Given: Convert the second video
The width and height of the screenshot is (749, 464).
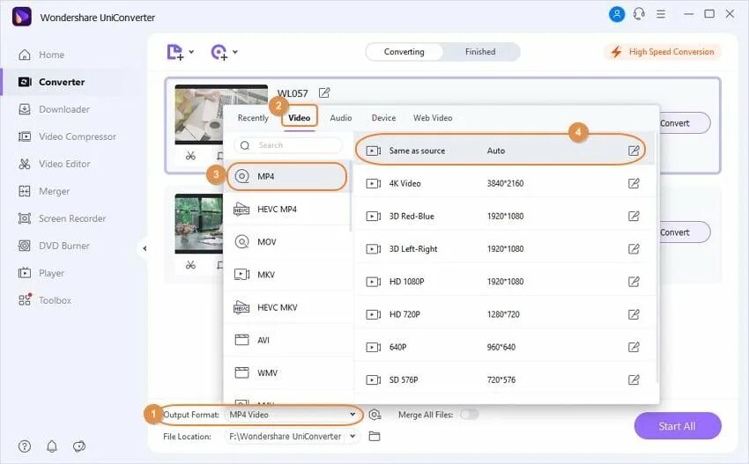Looking at the screenshot, I should [x=685, y=232].
